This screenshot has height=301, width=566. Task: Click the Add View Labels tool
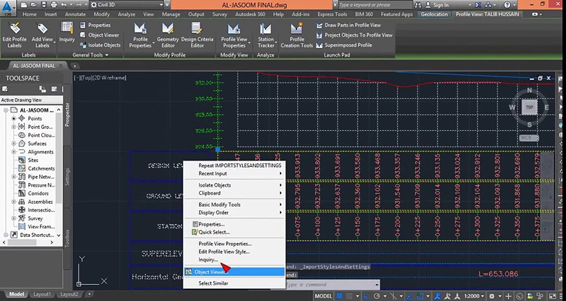pyautogui.click(x=42, y=35)
